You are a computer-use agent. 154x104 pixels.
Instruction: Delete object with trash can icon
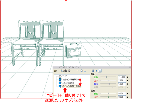point(69,71)
